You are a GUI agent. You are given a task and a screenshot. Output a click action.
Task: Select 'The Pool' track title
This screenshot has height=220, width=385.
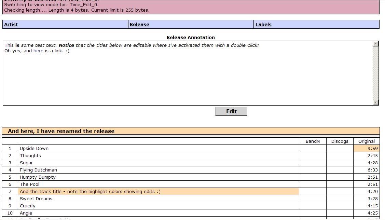coord(29,184)
